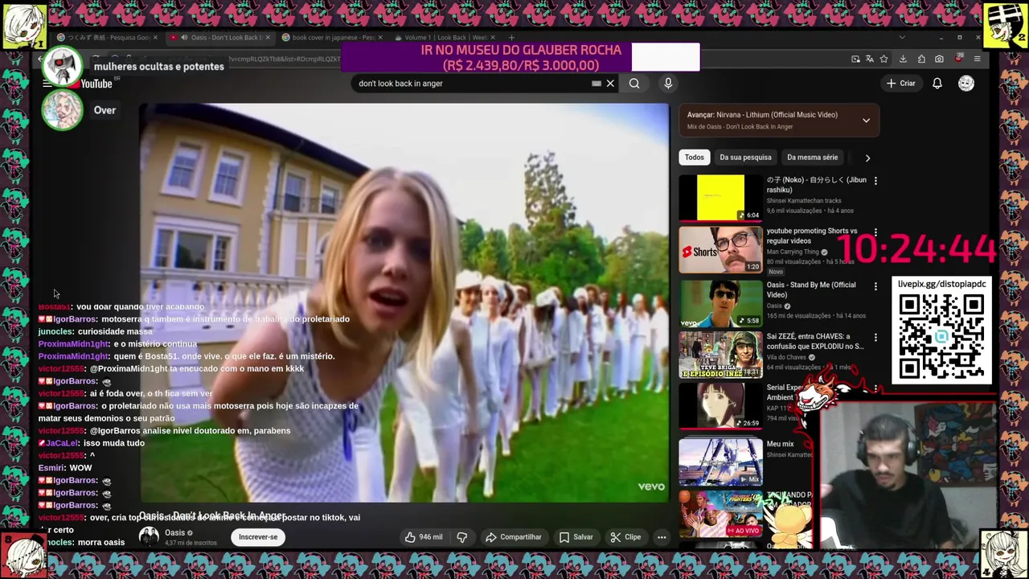
Task: Click the vevo logo on video
Action: pyautogui.click(x=651, y=487)
